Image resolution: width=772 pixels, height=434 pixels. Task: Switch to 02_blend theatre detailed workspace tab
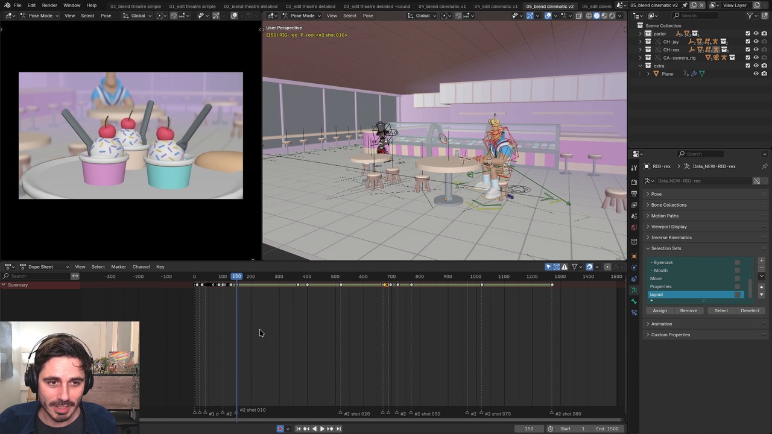(251, 6)
